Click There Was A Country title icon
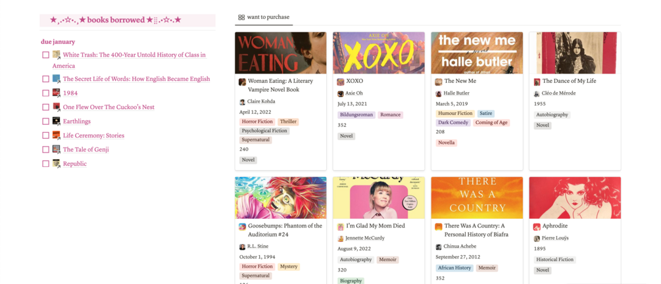The height and width of the screenshot is (284, 661). (439, 227)
